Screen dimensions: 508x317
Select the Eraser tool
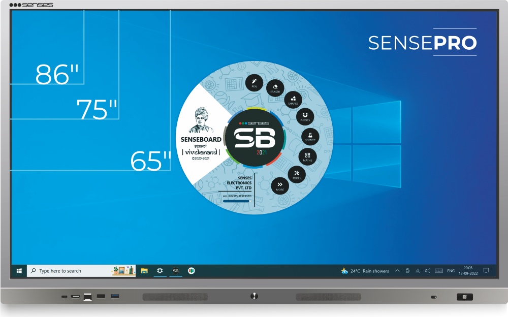pyautogui.click(x=275, y=87)
